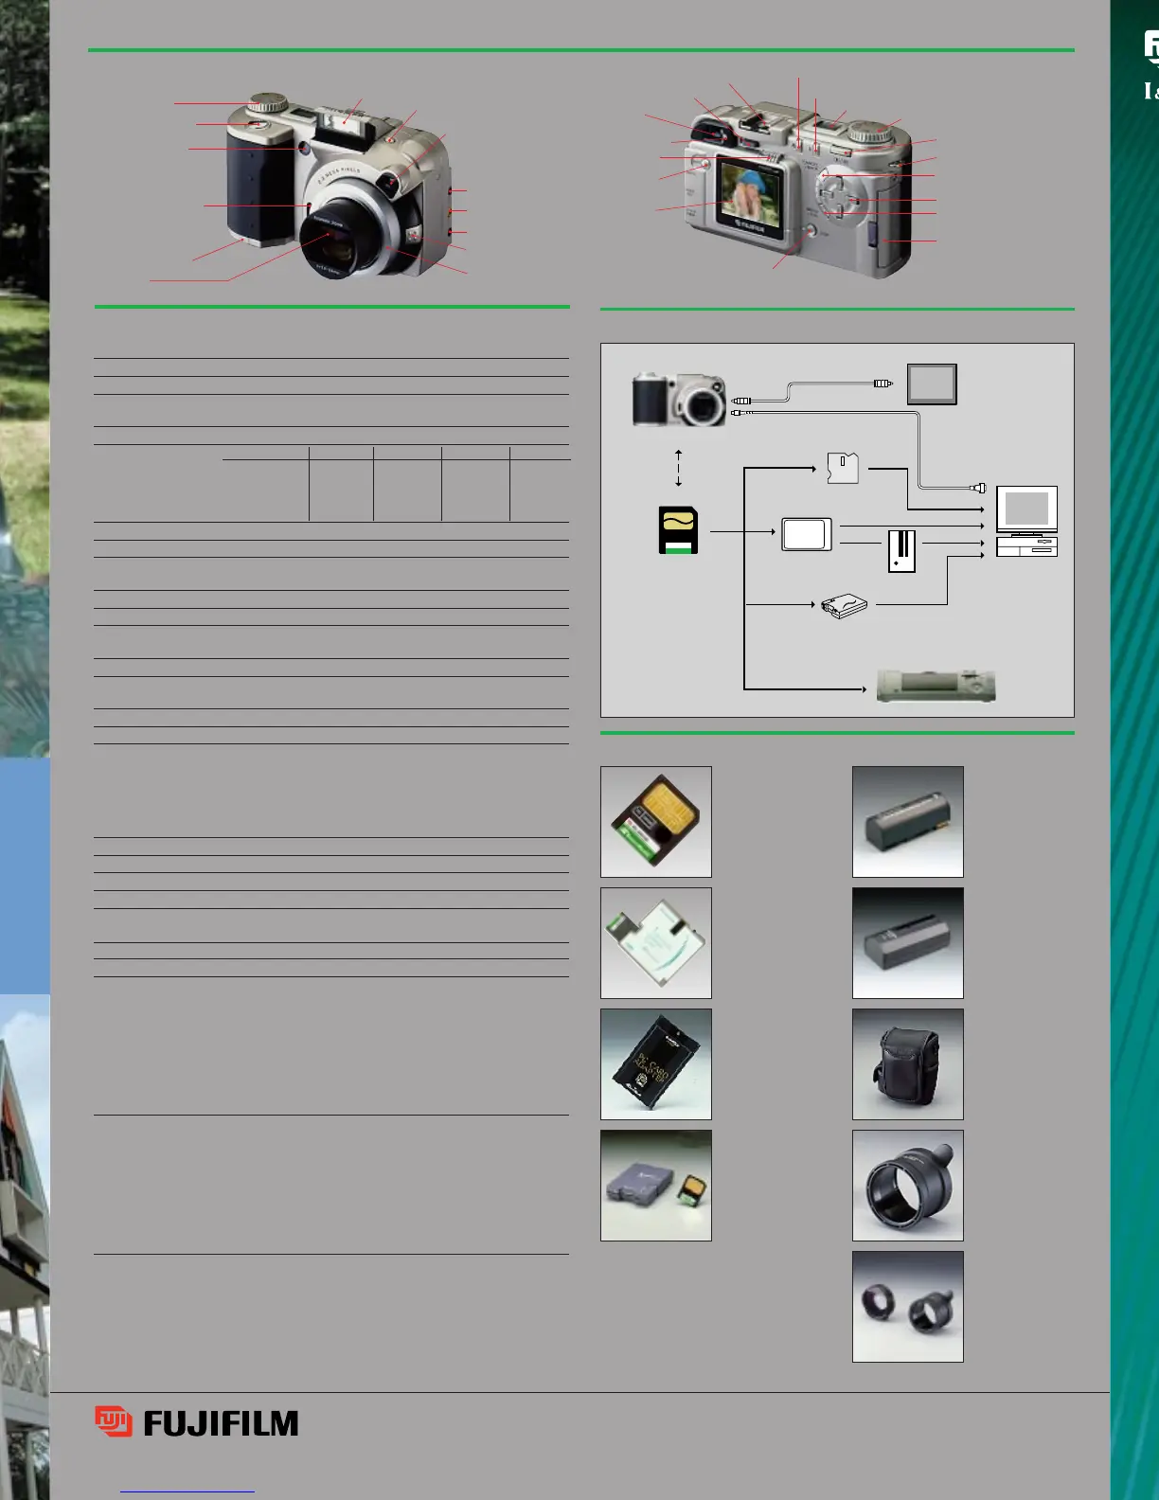Click the printer image in diagram
This screenshot has width=1159, height=1500.
pyautogui.click(x=936, y=686)
